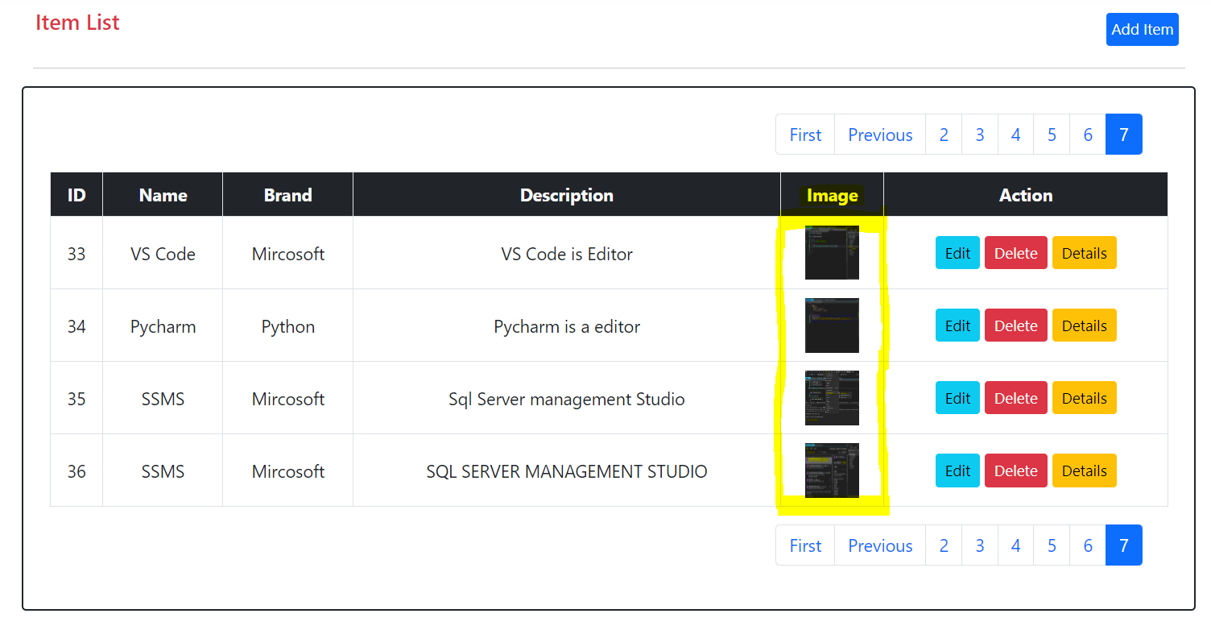Click the ID column header
The width and height of the screenshot is (1211, 626).
coord(76,195)
